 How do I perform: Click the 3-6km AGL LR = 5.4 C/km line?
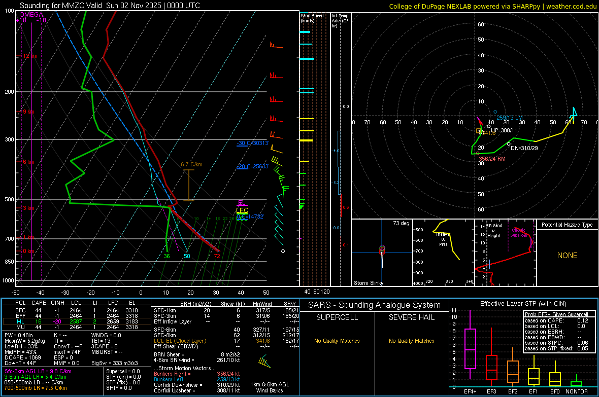(x=35, y=377)
